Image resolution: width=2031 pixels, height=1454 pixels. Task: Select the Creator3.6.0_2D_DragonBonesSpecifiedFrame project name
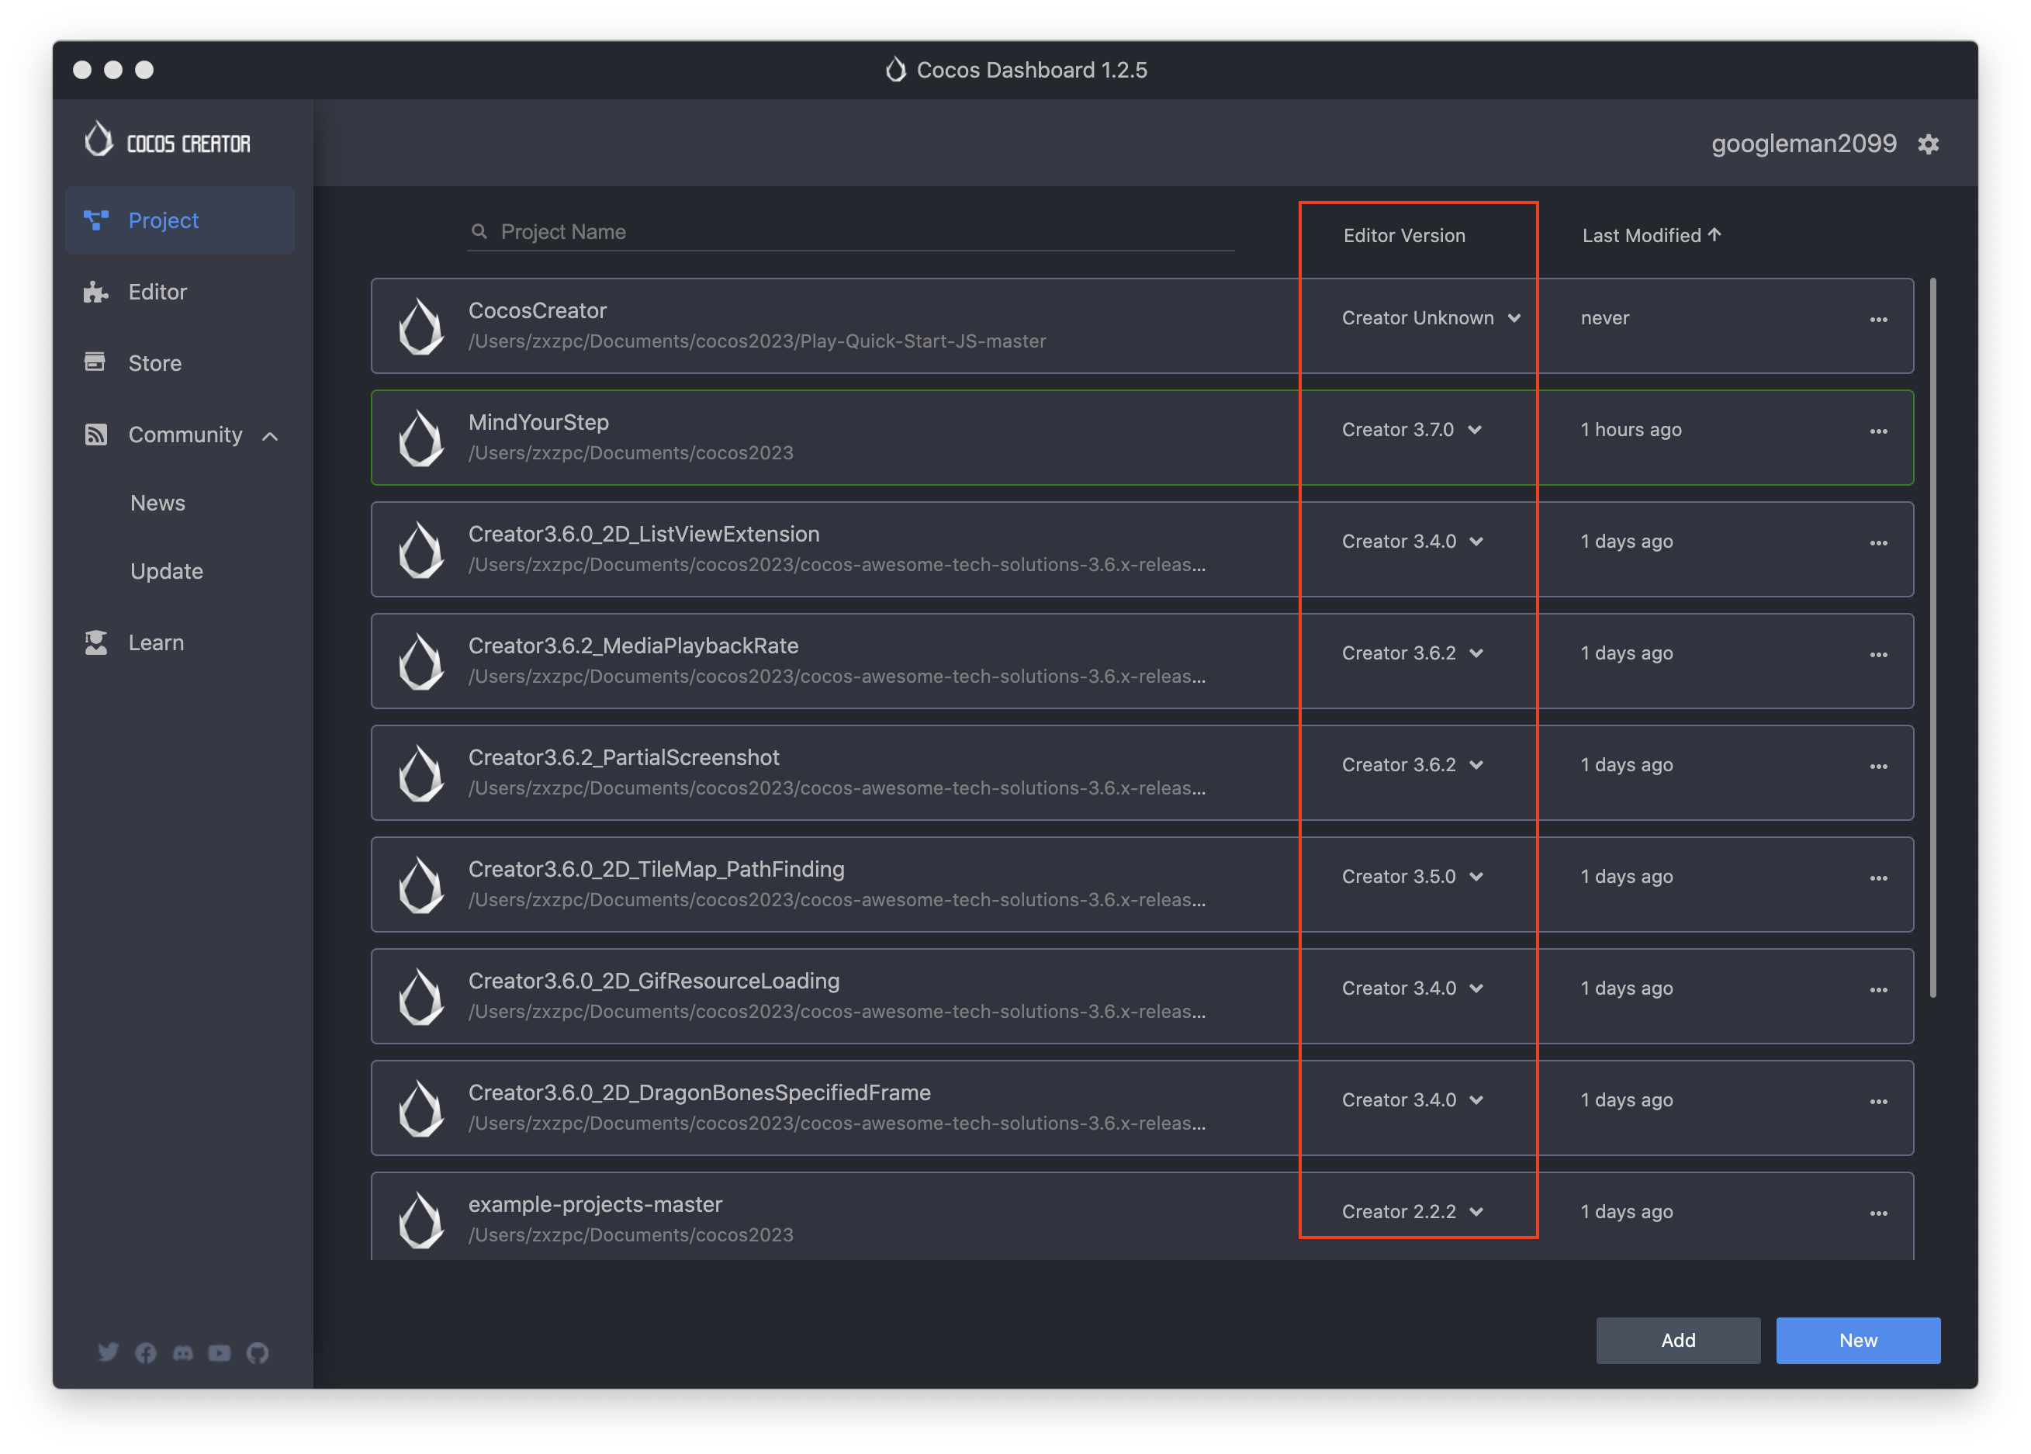[700, 1093]
